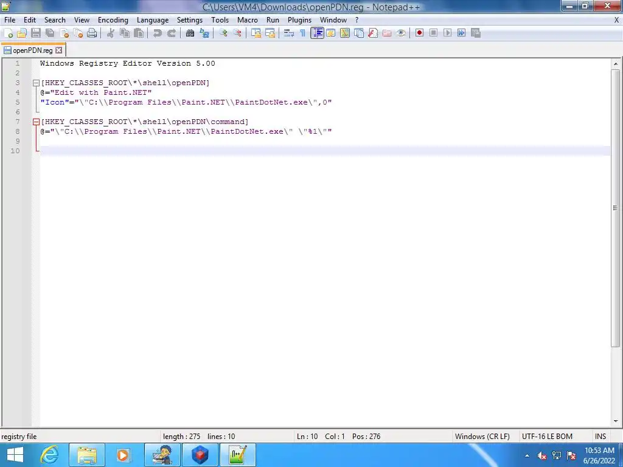Close the openPDN.reg tab with its X
This screenshot has height=467, width=623.
[x=59, y=50]
